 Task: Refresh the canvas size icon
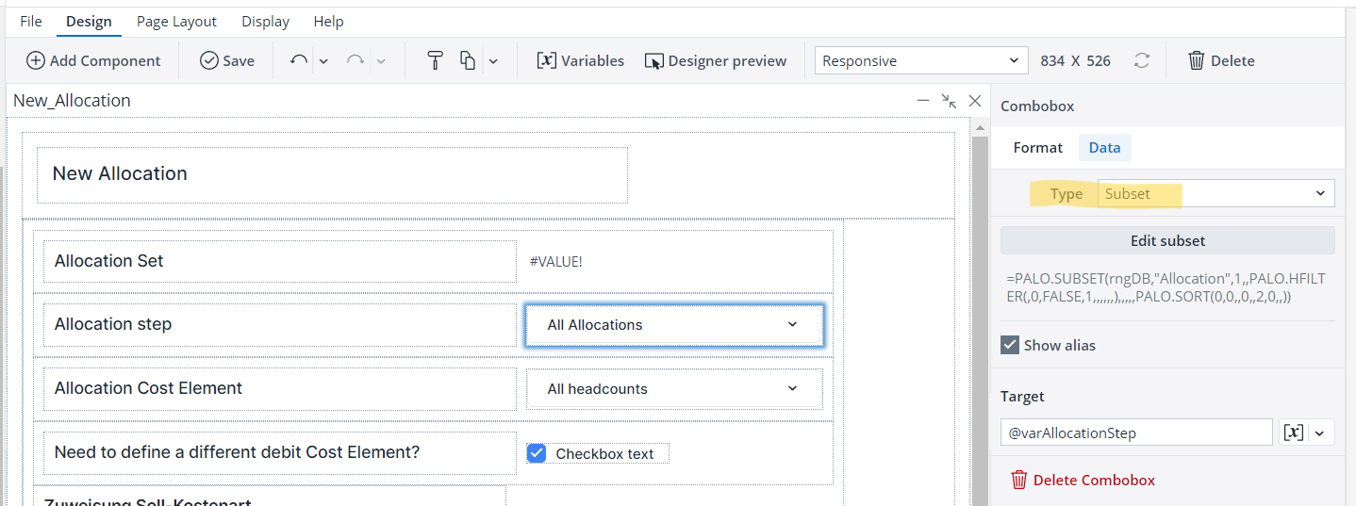[x=1142, y=60]
